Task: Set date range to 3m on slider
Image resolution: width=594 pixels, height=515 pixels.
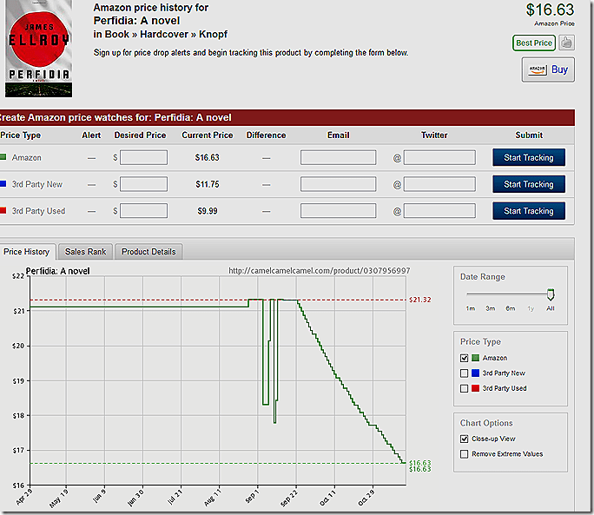Action: click(490, 295)
